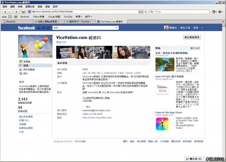Switch to the 龍年行行 VicoVation browser tab
226x162 pixels.
coord(80,21)
